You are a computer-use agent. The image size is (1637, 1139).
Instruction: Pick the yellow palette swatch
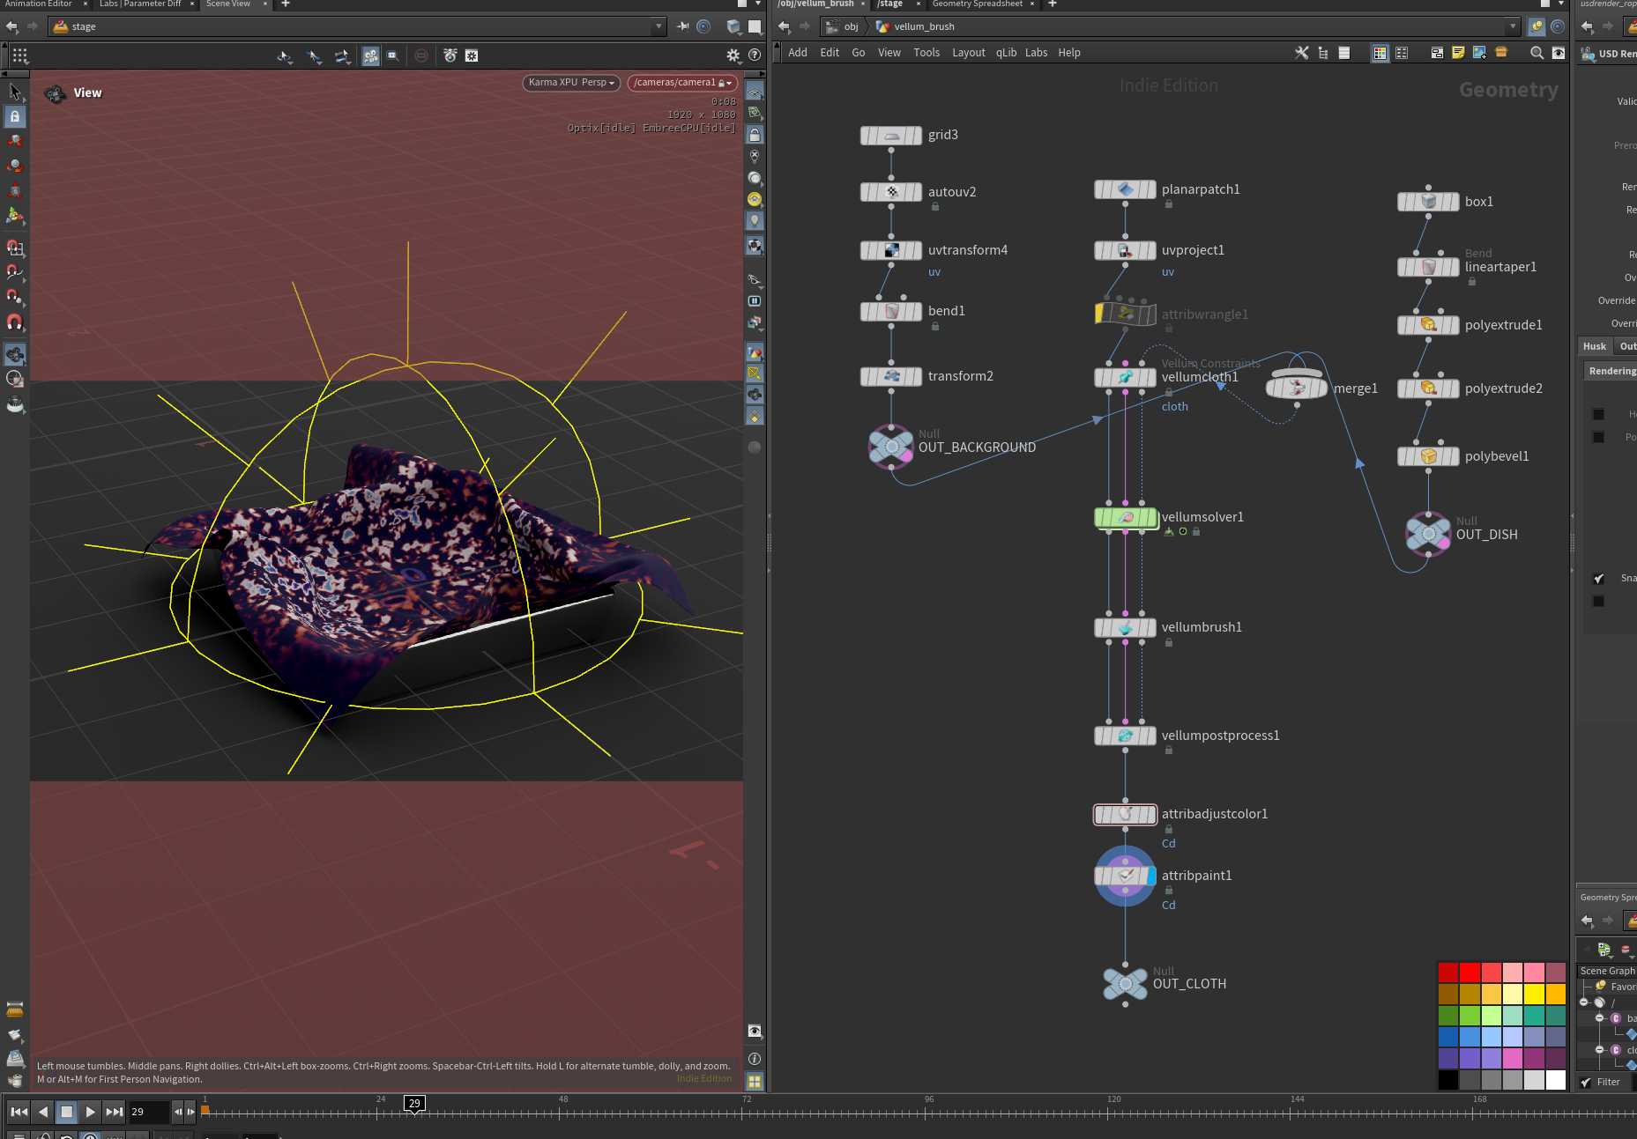click(1534, 994)
